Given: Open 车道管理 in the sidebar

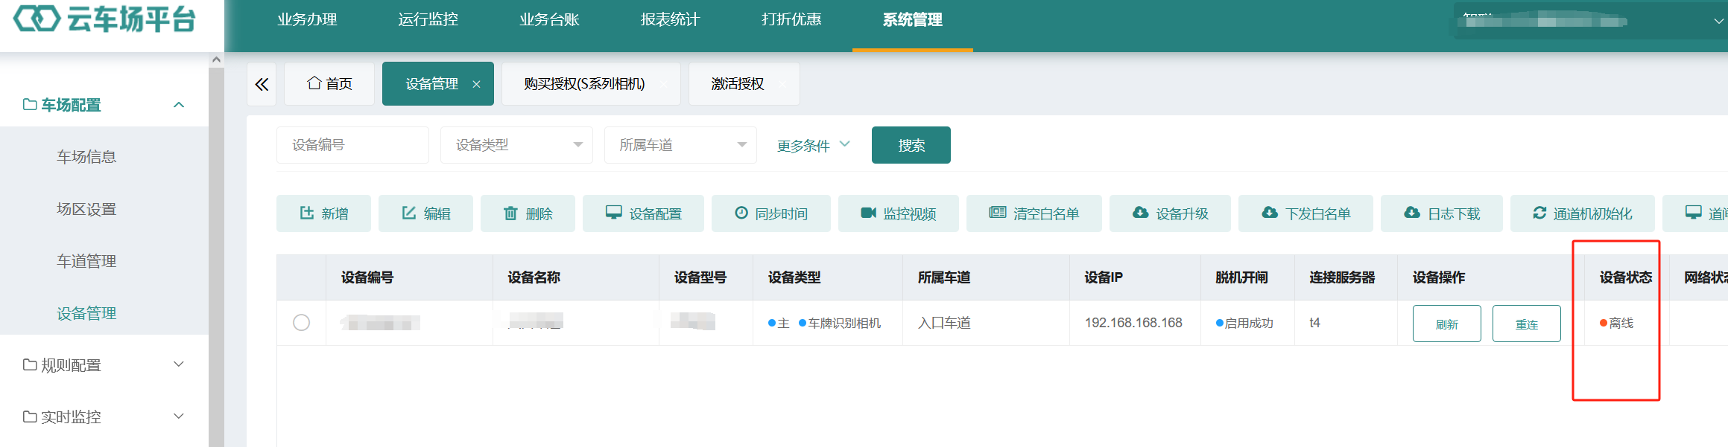Looking at the screenshot, I should pos(86,261).
